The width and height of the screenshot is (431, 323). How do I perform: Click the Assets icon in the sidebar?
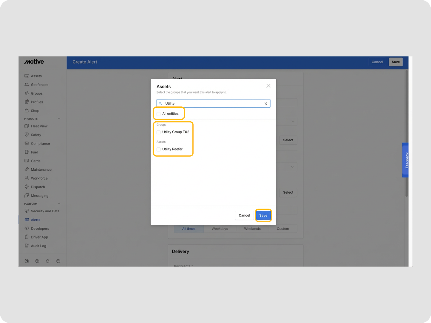[x=27, y=76]
